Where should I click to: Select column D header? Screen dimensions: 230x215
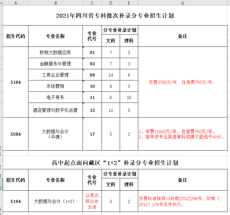coord(111,3)
